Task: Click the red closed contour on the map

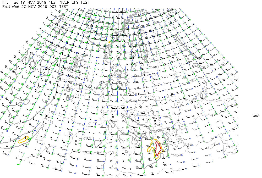Action: (x=158, y=148)
